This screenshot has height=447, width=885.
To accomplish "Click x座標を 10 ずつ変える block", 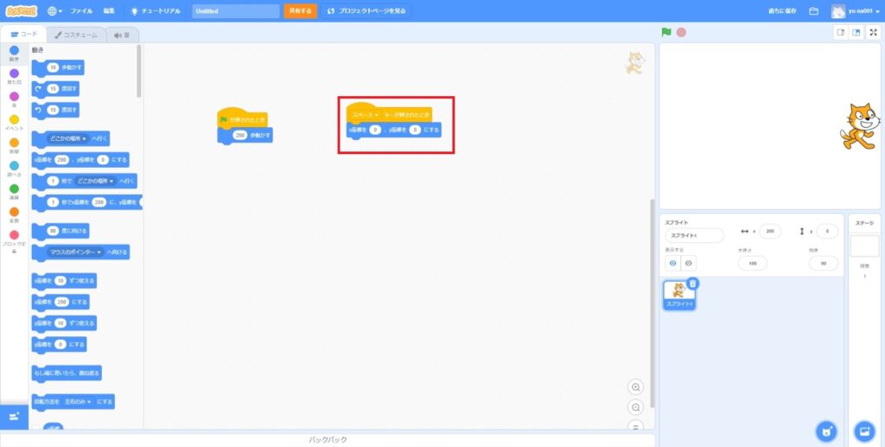I will 64,281.
